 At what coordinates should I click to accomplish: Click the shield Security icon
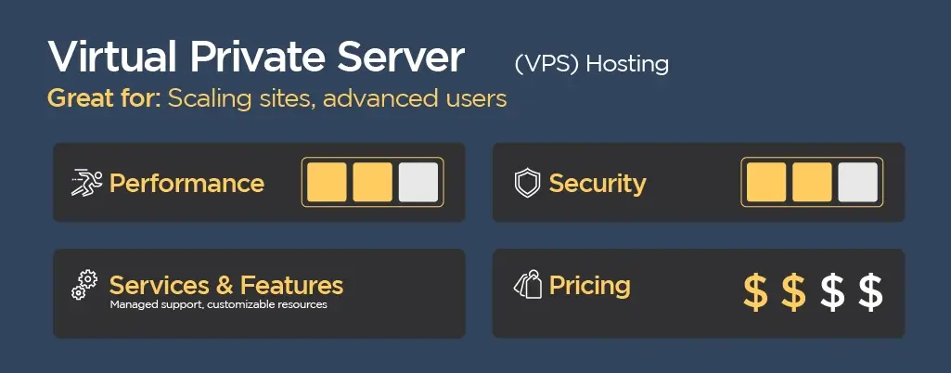(x=526, y=183)
